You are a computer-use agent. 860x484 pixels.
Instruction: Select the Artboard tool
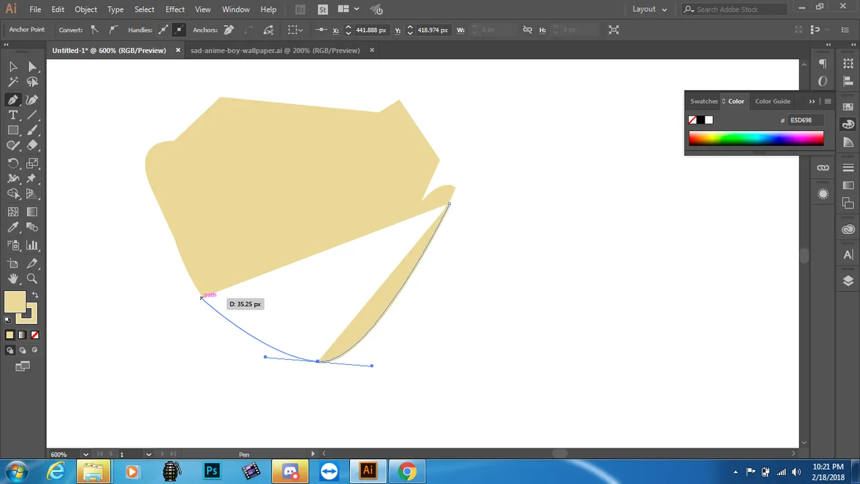(x=13, y=264)
